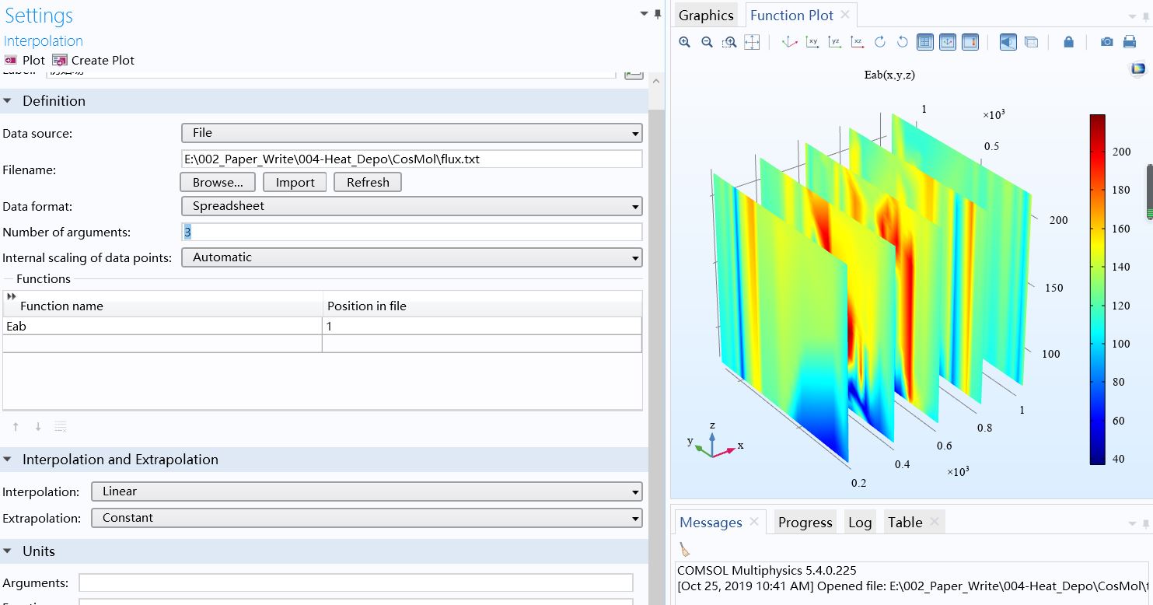Open the Data source dropdown
This screenshot has height=605, width=1153.
pos(412,133)
